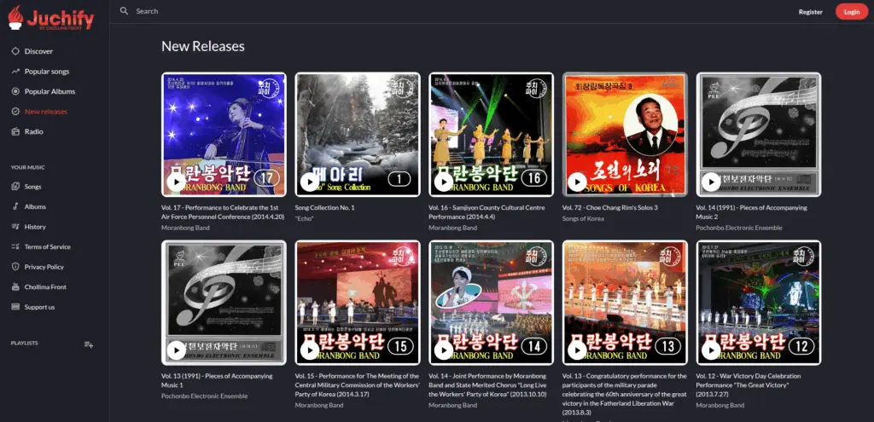Image resolution: width=874 pixels, height=422 pixels.
Task: Play Vol. 12 War Victory Day album
Action: click(x=711, y=349)
